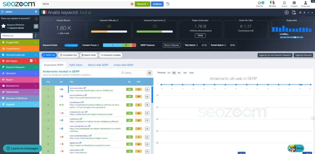
Task: Open search history clock icon
Action: click(x=168, y=4)
